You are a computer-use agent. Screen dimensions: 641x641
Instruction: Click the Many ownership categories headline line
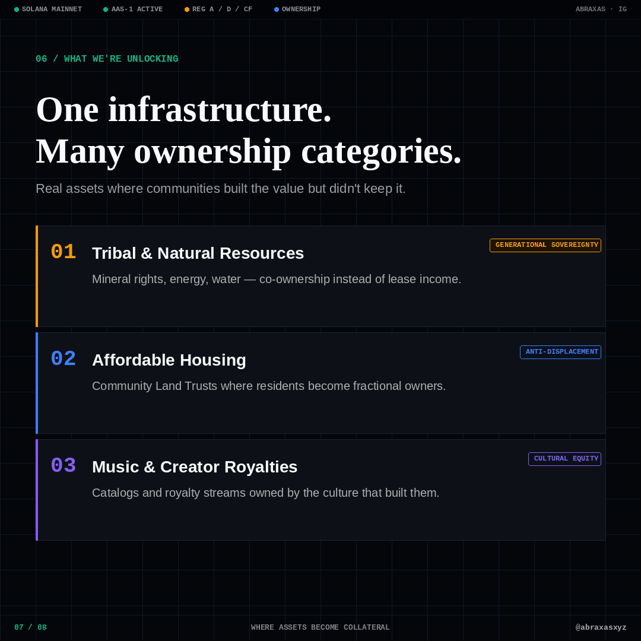click(x=249, y=152)
